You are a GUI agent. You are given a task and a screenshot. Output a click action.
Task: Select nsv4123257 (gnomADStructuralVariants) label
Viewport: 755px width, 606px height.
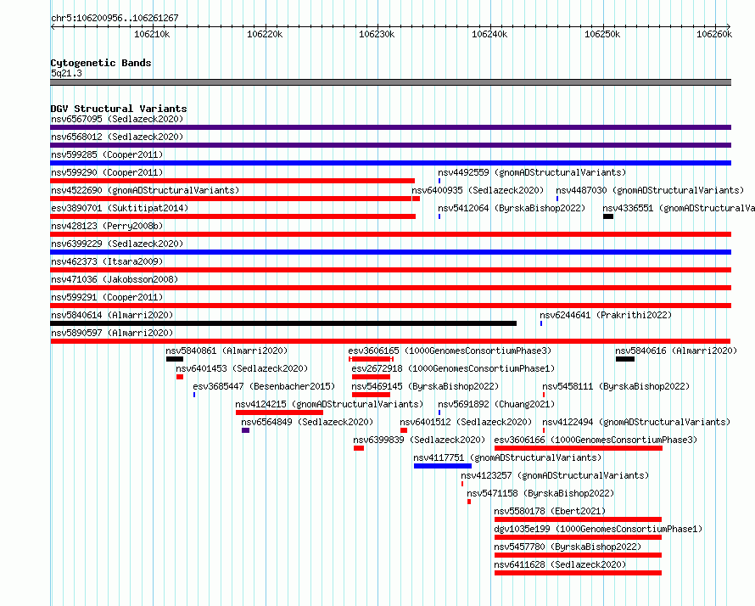[555, 475]
